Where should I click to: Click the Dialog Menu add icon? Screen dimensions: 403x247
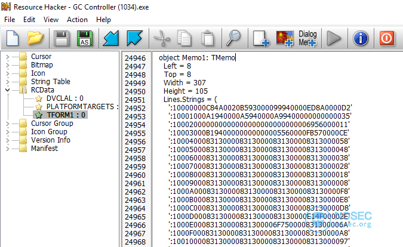coord(307,39)
